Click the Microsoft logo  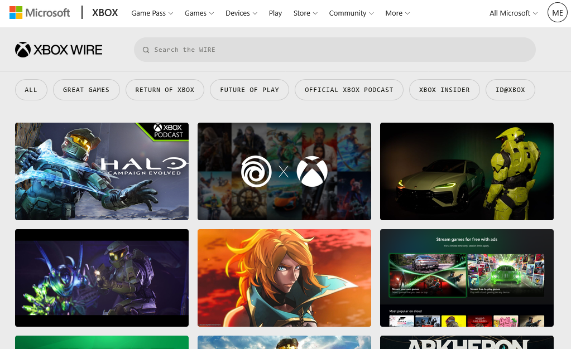pos(39,13)
